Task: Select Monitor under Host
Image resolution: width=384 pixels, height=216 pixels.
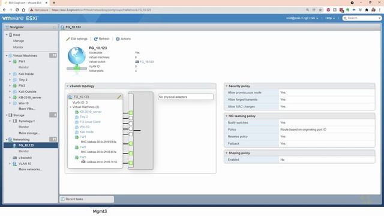Action: [x=19, y=47]
